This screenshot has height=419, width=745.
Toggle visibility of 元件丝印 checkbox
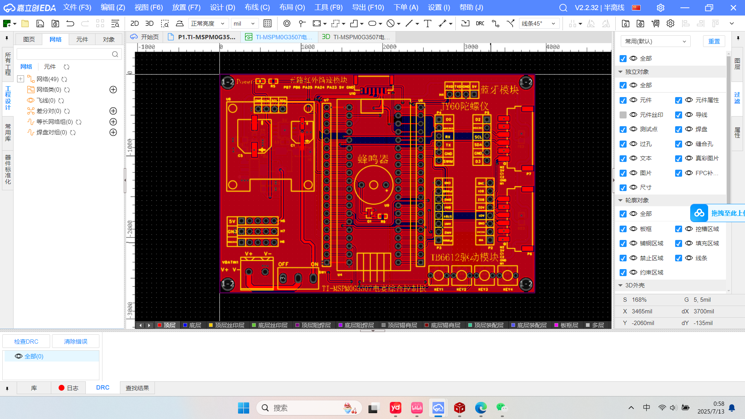click(x=623, y=115)
